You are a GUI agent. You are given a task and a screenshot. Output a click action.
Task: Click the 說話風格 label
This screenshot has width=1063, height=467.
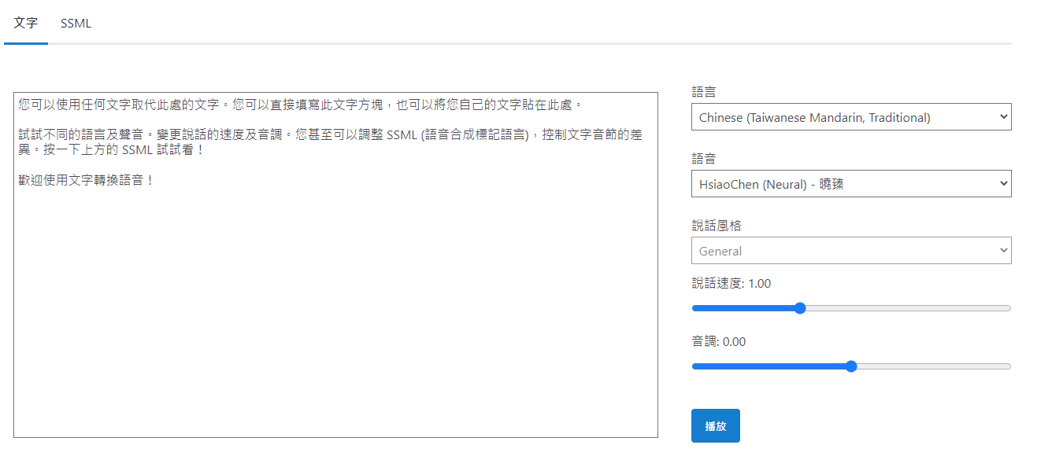coord(717,226)
